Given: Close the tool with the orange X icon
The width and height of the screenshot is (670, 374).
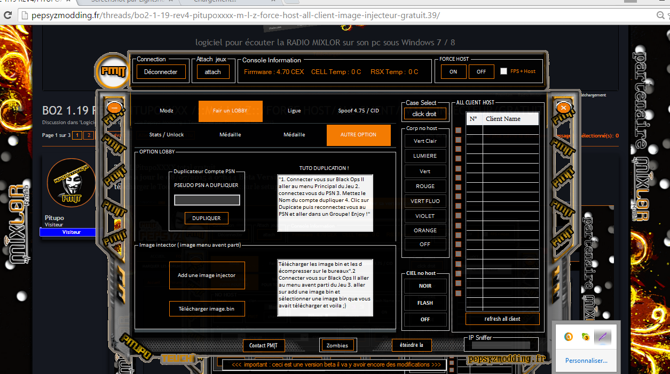Looking at the screenshot, I should tap(563, 108).
